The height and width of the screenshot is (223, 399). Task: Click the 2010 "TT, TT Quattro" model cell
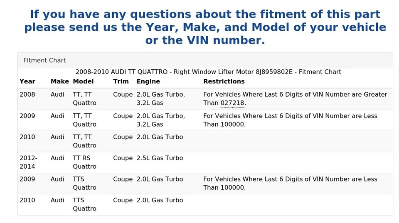(84, 141)
